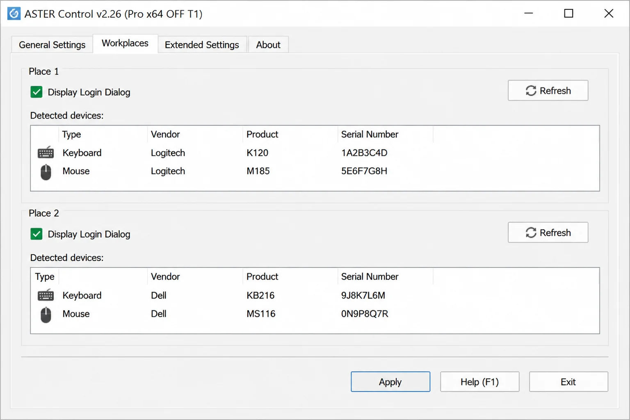The height and width of the screenshot is (420, 630).
Task: Toggle Display Login Dialog for Place 1
Action: [37, 92]
